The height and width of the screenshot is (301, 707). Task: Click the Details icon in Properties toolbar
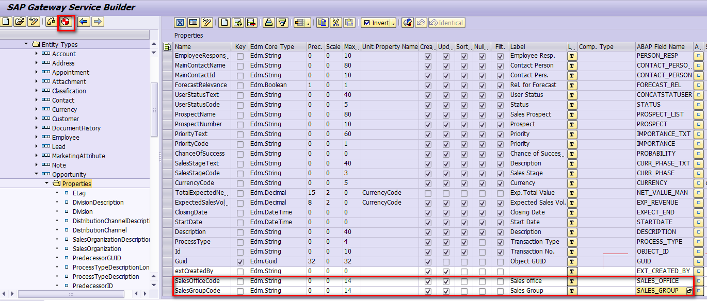click(x=194, y=23)
